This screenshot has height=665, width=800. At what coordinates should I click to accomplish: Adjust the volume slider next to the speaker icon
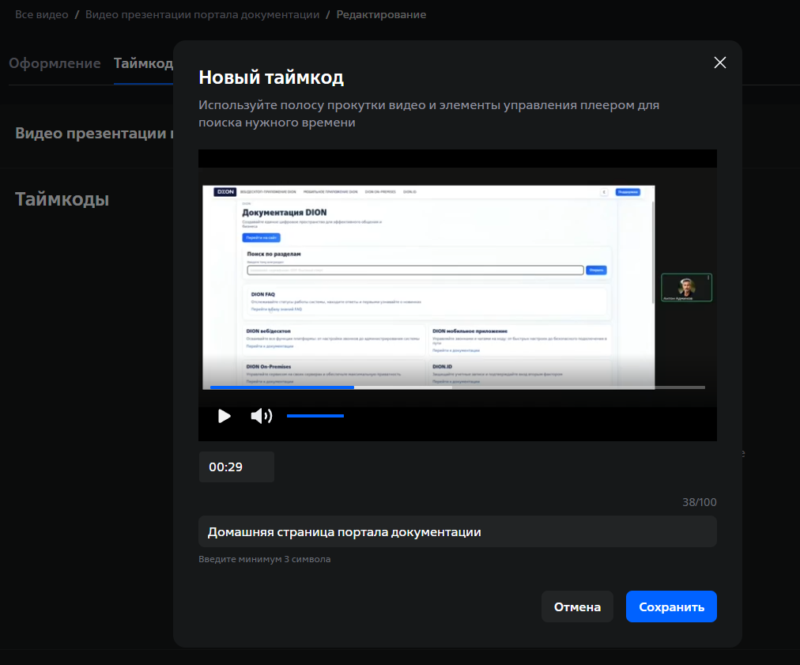(315, 415)
